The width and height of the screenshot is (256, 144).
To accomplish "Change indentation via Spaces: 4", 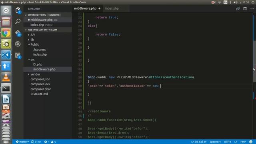I will click(x=215, y=142).
